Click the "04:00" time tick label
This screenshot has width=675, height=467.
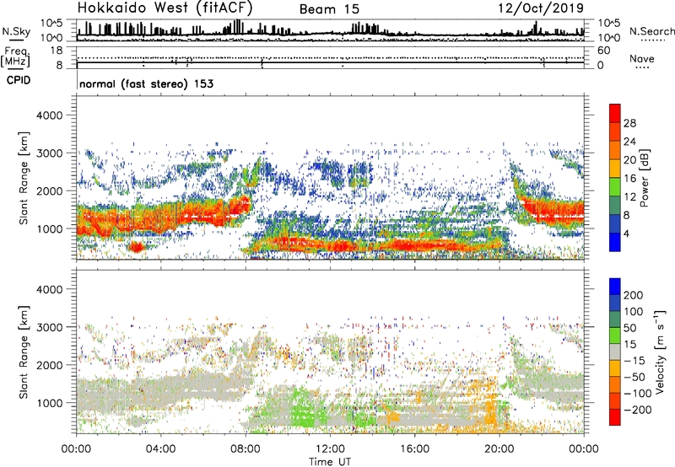tap(161, 449)
